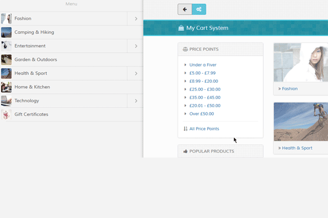Click the mountain biker category image
This screenshot has width=328, height=218.
(301, 122)
